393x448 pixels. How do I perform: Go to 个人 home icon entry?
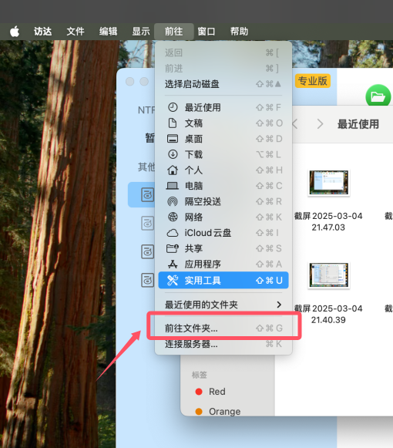[223, 170]
